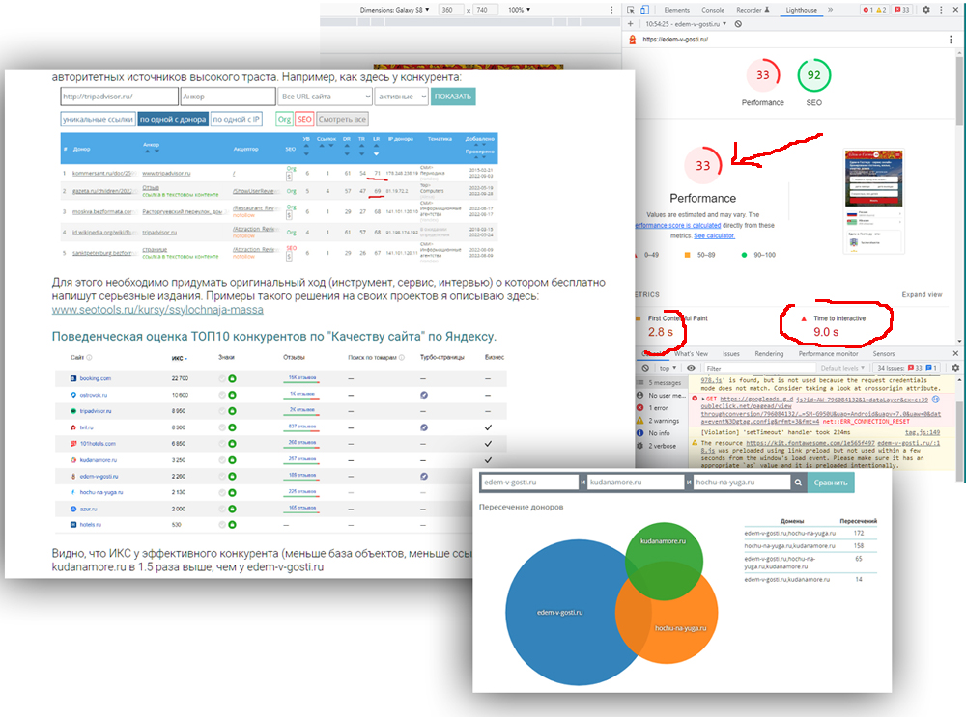Toggle the live expression eye icon

pyautogui.click(x=691, y=368)
